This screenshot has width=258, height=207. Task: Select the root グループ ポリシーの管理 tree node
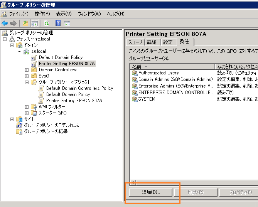click(x=31, y=33)
